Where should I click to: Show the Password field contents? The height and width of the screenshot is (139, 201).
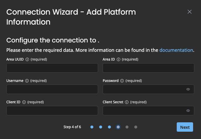click(188, 89)
